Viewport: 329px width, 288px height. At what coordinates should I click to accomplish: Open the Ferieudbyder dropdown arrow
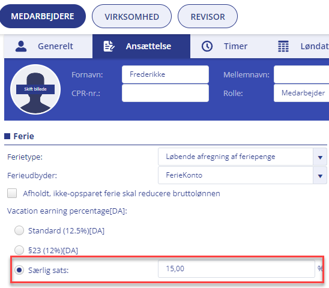pos(320,175)
